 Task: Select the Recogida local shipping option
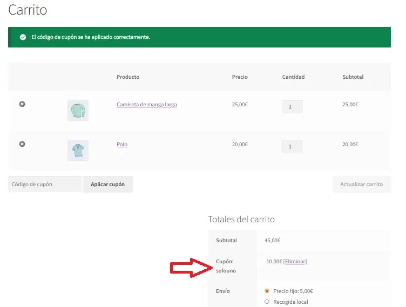(267, 302)
